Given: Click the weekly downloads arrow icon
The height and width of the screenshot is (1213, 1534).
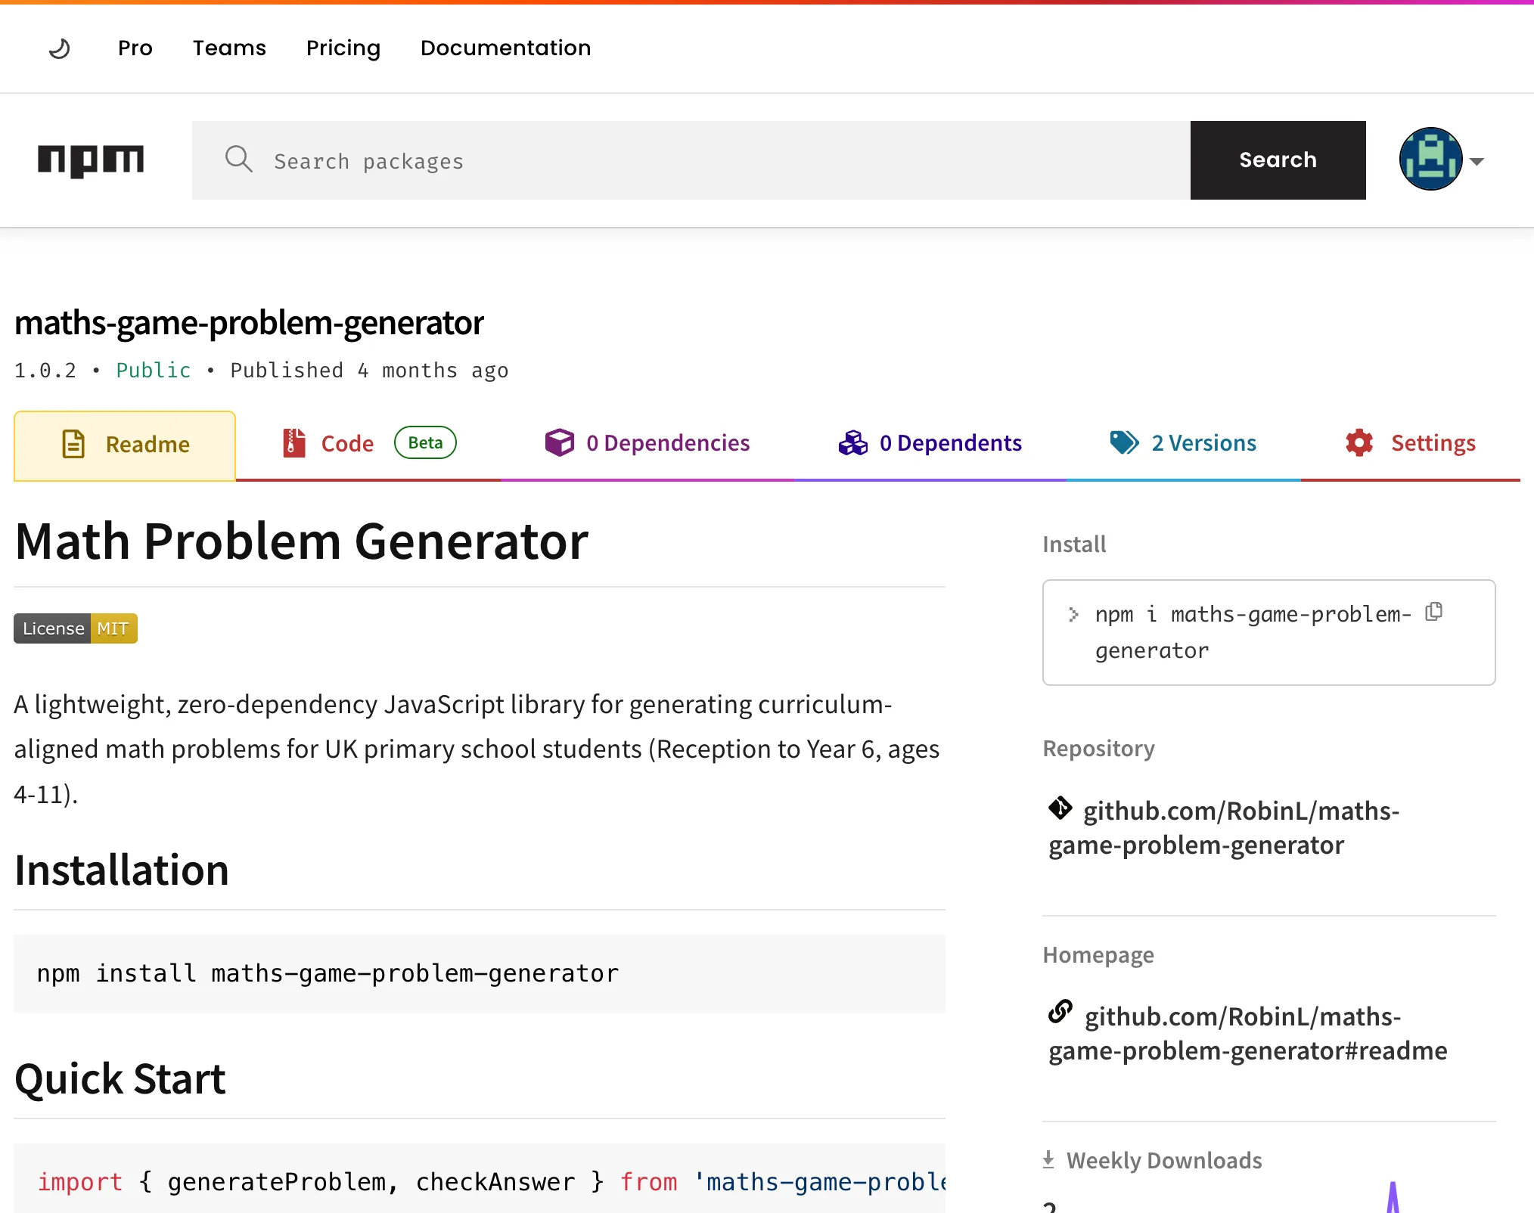Looking at the screenshot, I should [x=1048, y=1159].
